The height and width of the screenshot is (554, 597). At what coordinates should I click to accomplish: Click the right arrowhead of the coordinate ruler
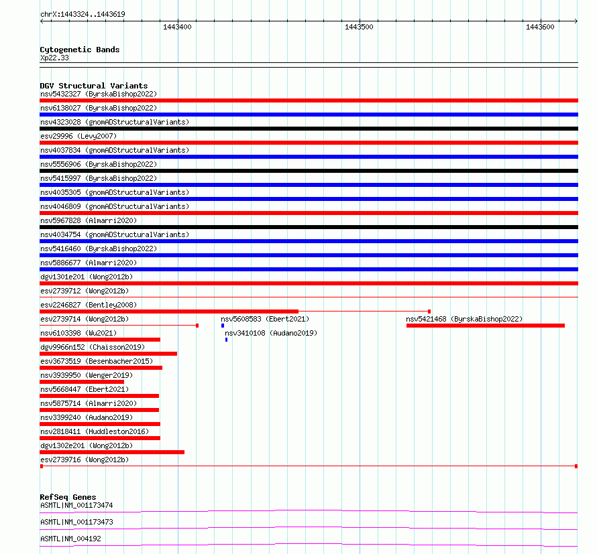pyautogui.click(x=576, y=21)
